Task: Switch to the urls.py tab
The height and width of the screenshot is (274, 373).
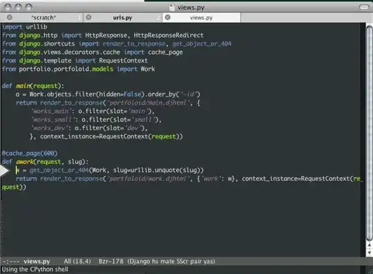Action: point(122,17)
